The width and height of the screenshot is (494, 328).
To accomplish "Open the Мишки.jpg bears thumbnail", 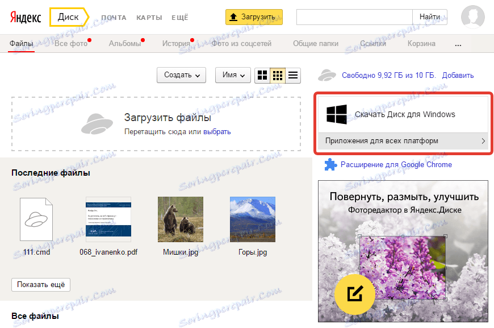I will tap(181, 219).
